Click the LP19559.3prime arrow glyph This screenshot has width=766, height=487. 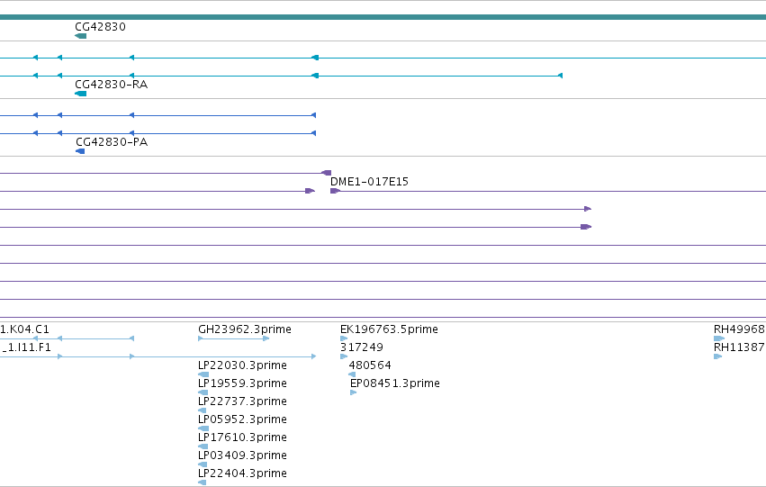(203, 392)
